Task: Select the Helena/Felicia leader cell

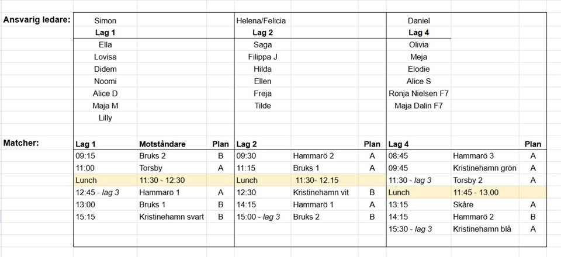Action: pos(261,20)
